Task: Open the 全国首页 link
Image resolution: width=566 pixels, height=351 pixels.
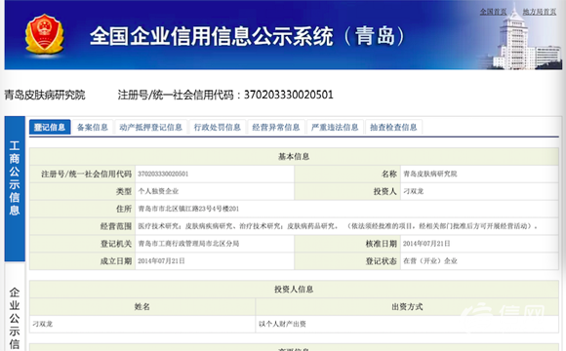Action: (x=493, y=12)
